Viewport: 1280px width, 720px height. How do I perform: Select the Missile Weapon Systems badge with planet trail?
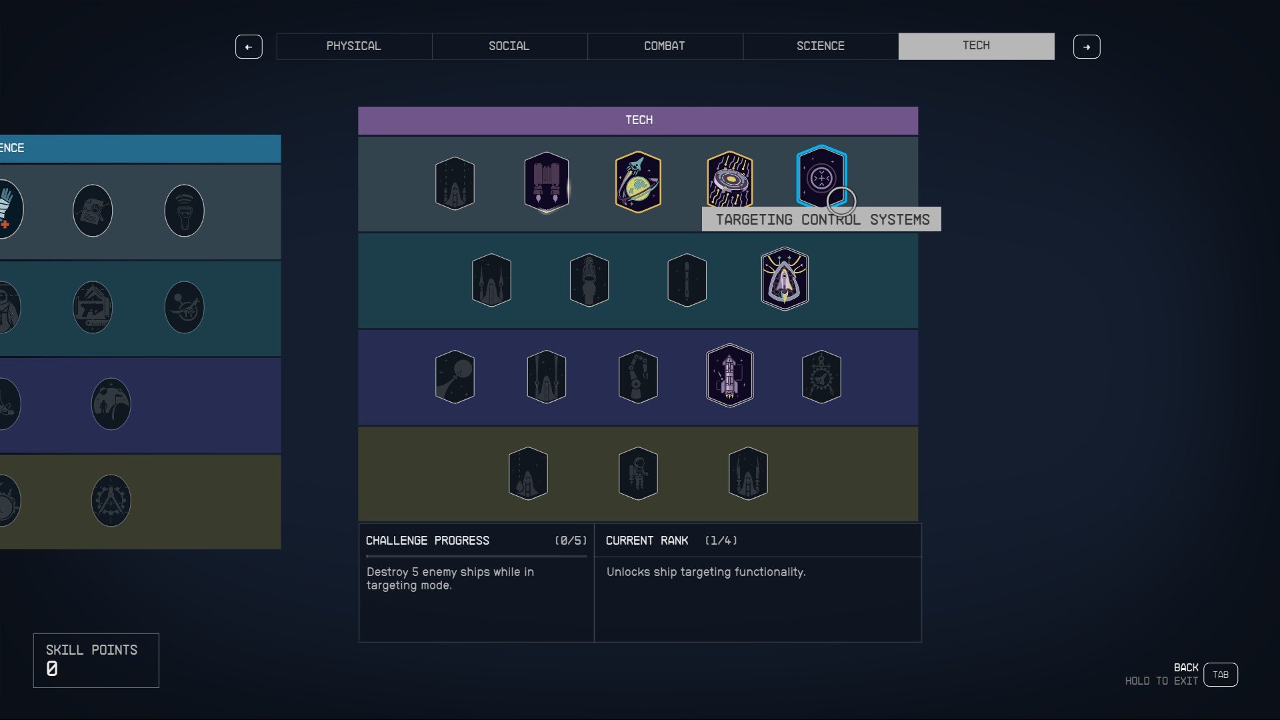(x=455, y=377)
